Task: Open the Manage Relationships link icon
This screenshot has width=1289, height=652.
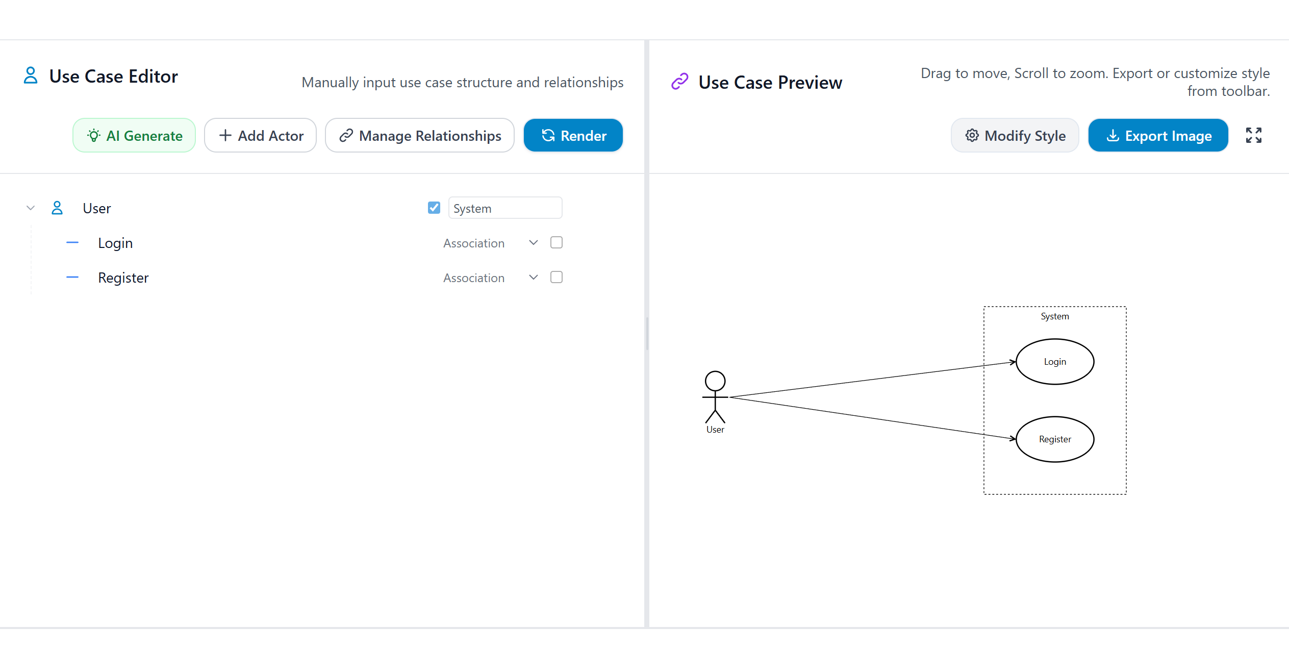Action: tap(346, 135)
